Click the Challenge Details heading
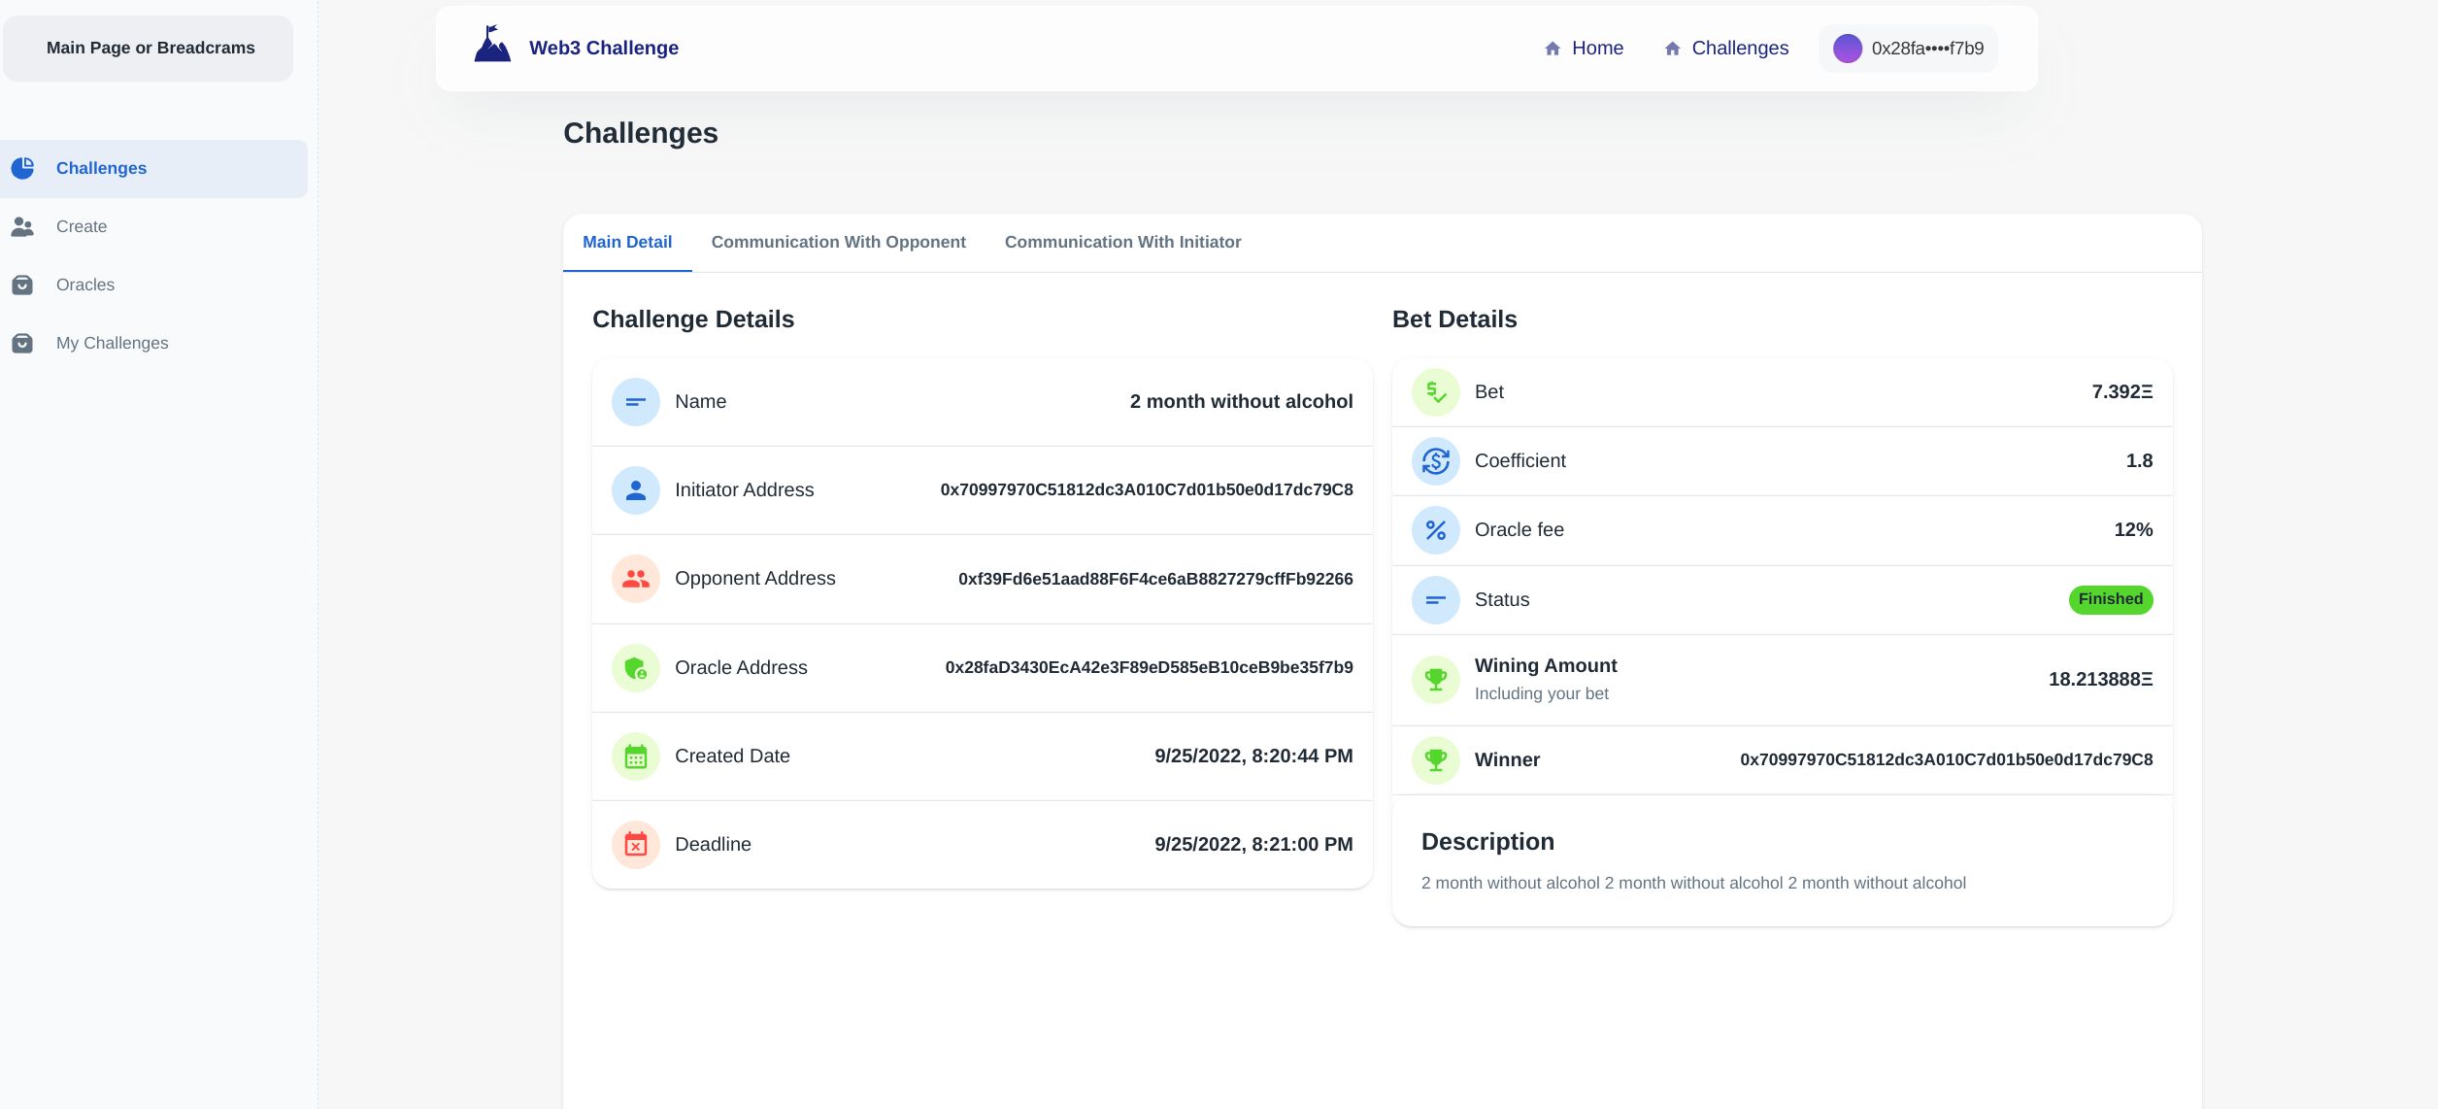 [x=693, y=319]
